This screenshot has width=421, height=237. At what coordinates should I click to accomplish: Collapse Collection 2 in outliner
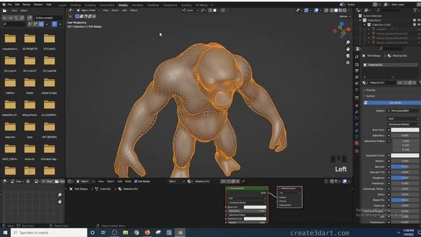[x=360, y=20]
